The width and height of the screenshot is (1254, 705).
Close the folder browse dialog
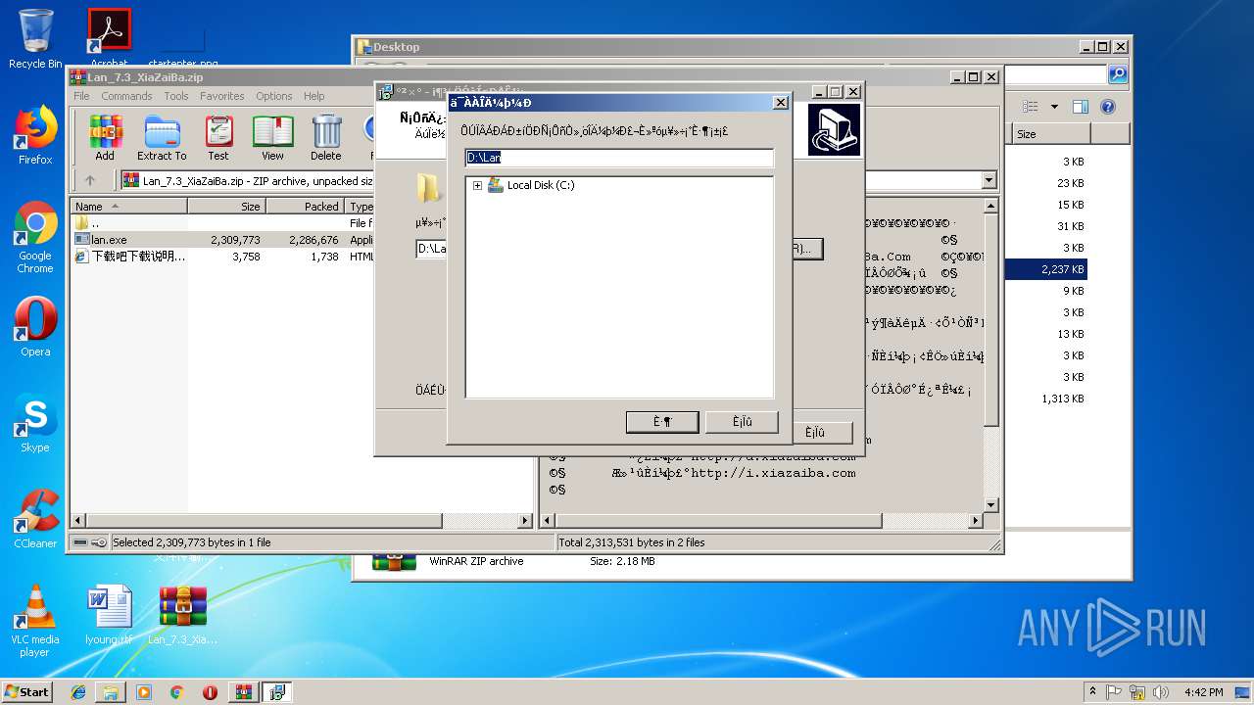tap(781, 103)
